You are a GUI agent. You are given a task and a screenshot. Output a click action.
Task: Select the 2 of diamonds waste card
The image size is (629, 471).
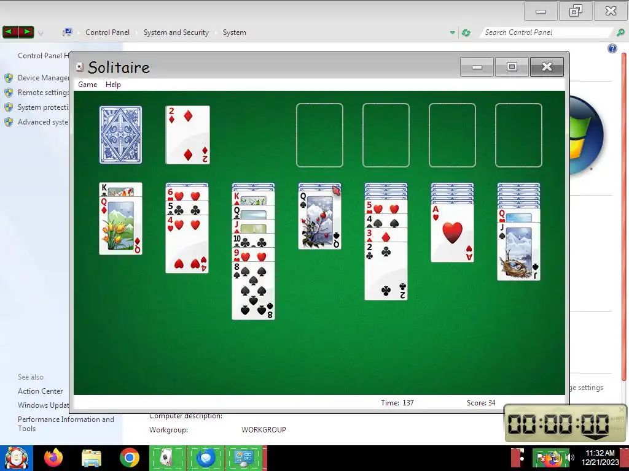point(188,135)
